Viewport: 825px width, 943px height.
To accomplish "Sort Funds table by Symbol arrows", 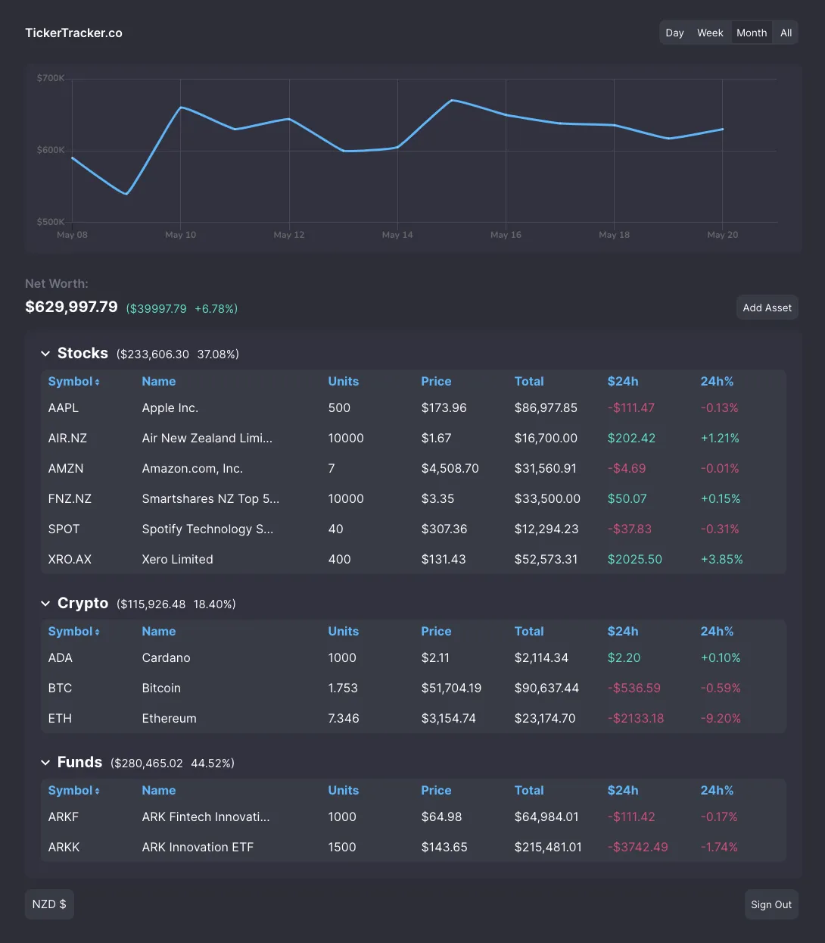I will tap(97, 791).
